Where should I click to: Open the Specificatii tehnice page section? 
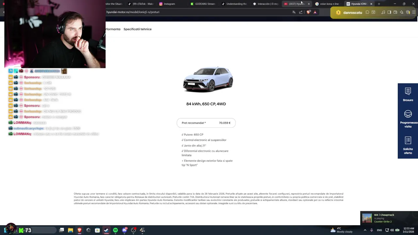(x=137, y=29)
